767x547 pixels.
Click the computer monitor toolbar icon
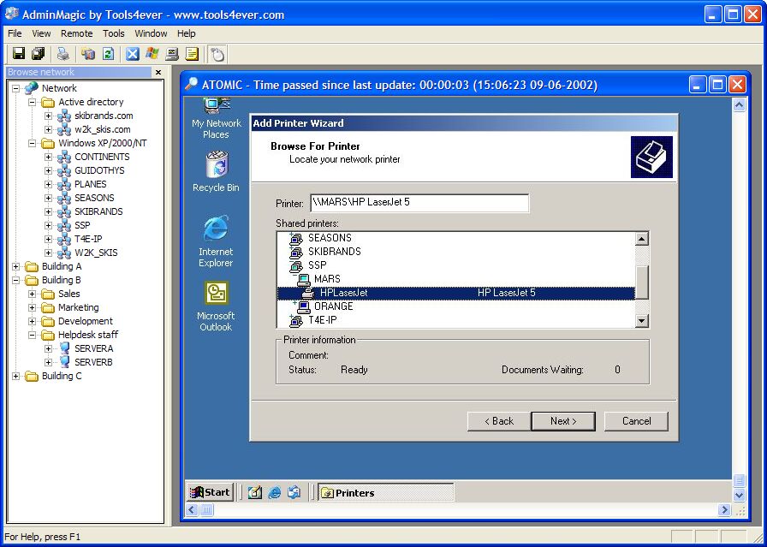[172, 53]
